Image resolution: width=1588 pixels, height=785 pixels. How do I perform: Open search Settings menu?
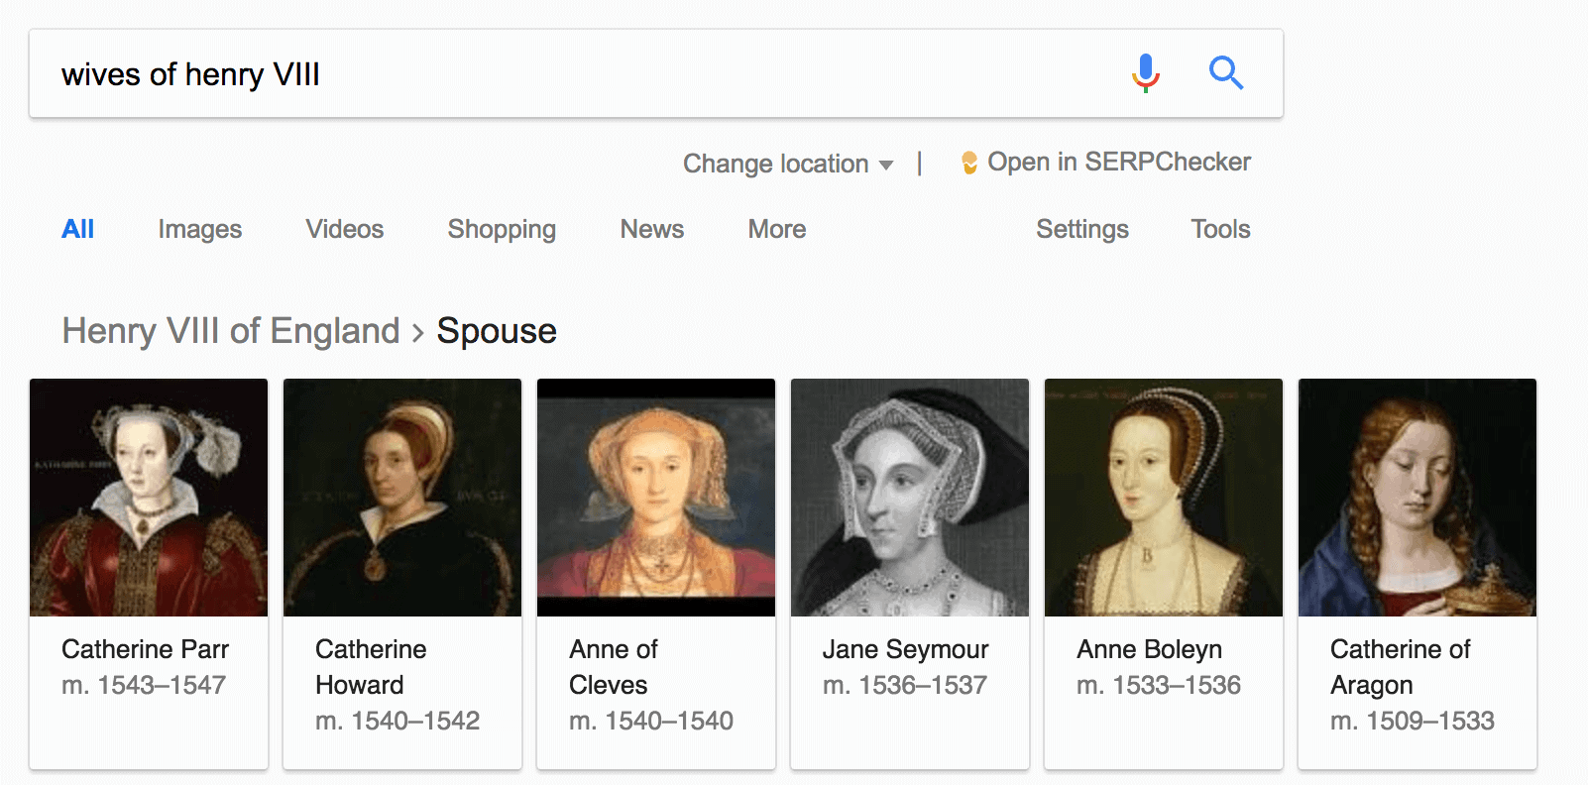(1082, 229)
